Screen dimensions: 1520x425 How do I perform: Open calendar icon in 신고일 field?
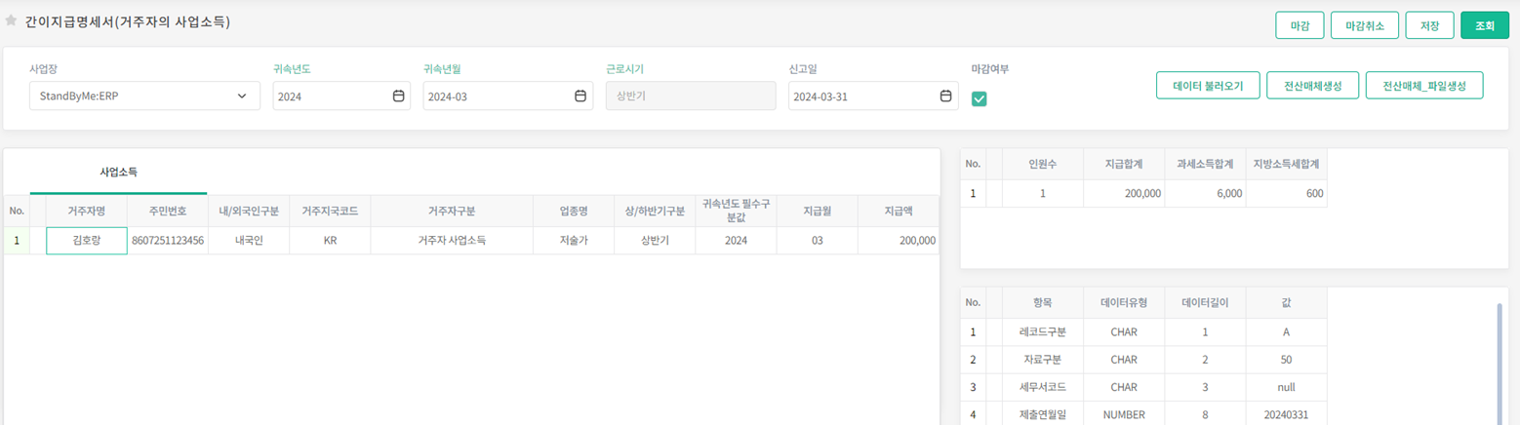[x=945, y=96]
